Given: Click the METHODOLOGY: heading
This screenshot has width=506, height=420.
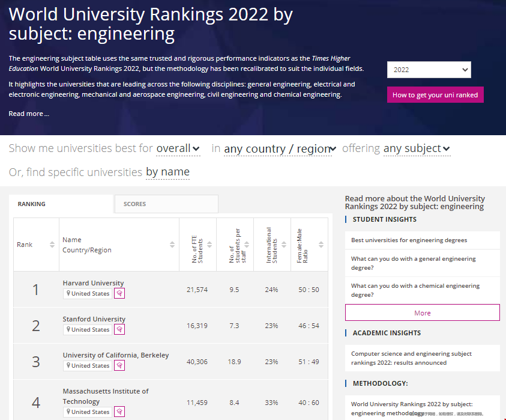Looking at the screenshot, I should tap(380, 383).
